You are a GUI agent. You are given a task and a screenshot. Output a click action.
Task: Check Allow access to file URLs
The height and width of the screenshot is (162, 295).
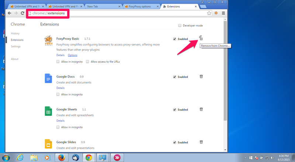(87, 62)
